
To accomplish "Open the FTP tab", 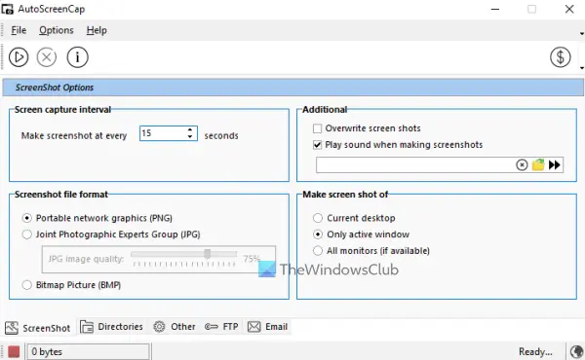I will 221,327.
